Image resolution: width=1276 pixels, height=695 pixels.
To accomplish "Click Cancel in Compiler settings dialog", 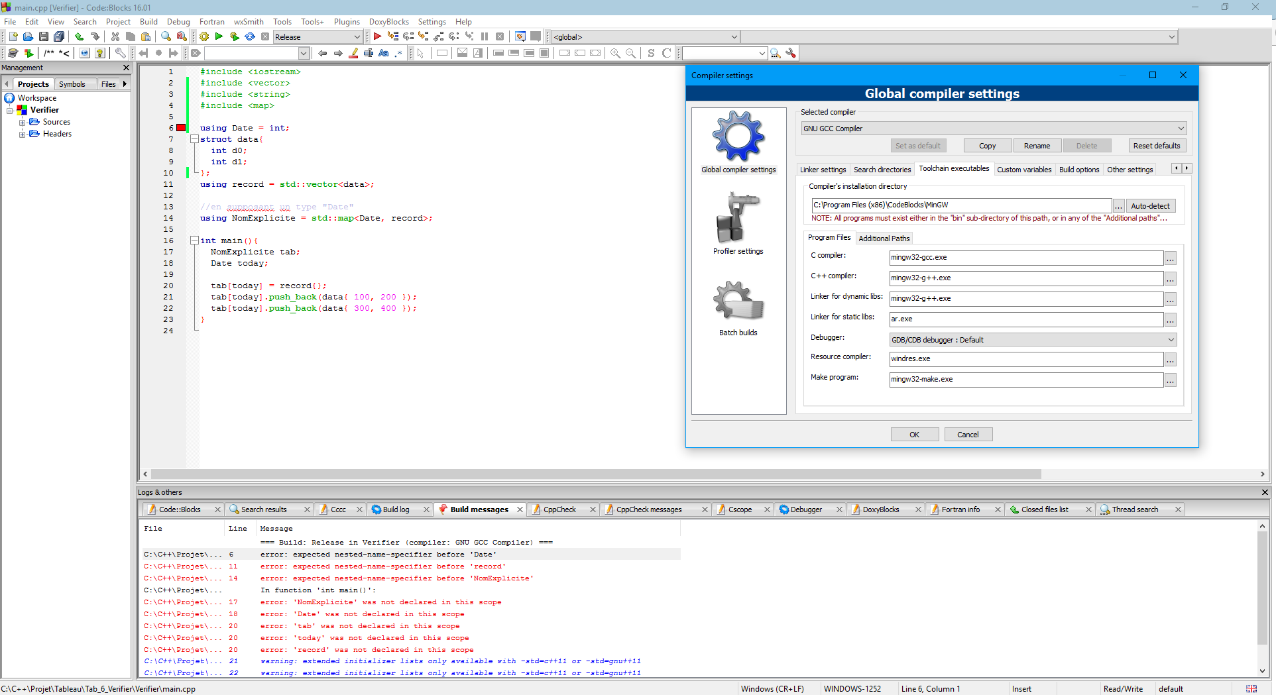I will pos(968,435).
